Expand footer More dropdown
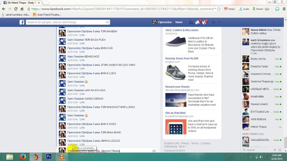 [183, 147]
